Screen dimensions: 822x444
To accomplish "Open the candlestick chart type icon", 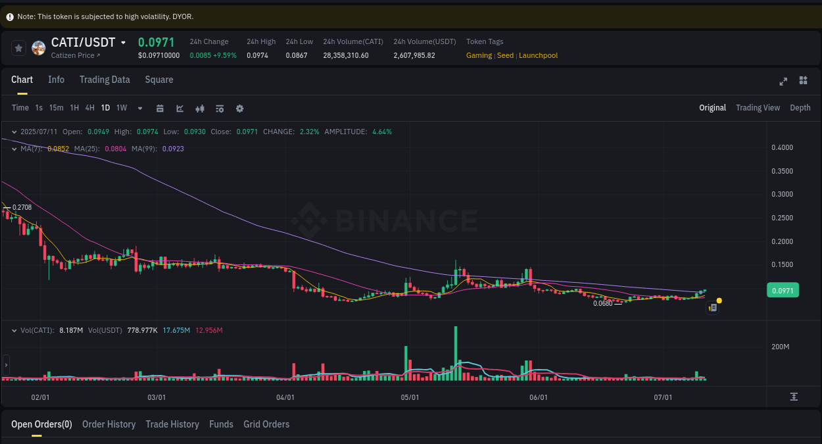I will [200, 108].
